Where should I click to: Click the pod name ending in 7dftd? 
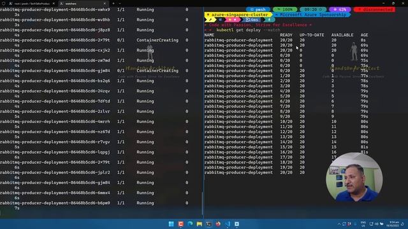[55, 101]
